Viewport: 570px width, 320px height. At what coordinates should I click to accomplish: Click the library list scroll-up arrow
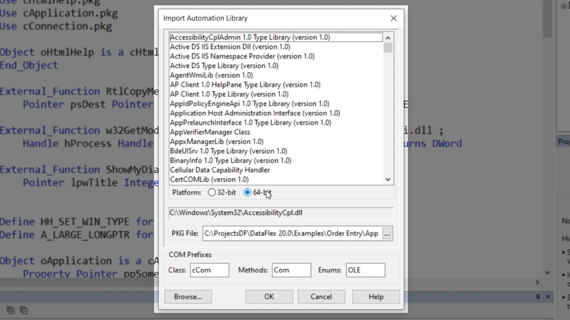click(388, 38)
